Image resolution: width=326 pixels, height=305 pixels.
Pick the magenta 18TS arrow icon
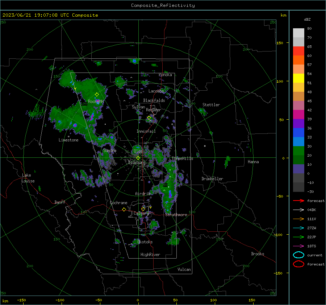pos(298,246)
